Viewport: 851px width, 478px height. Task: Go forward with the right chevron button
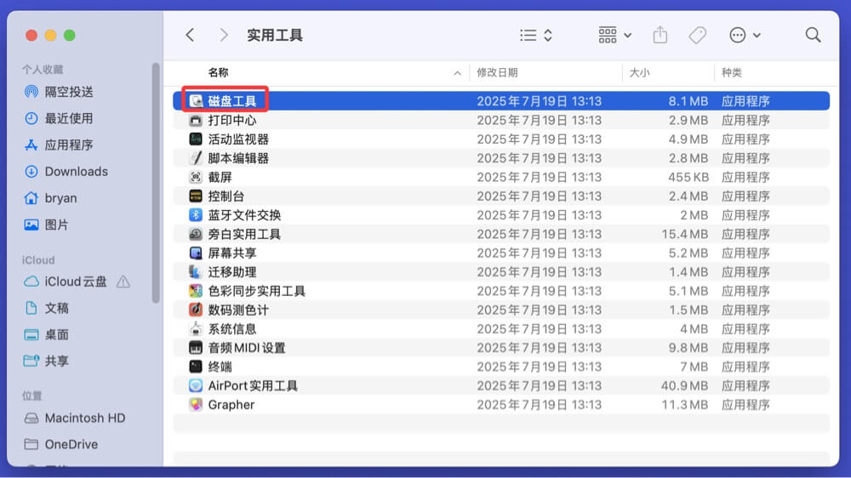[224, 35]
